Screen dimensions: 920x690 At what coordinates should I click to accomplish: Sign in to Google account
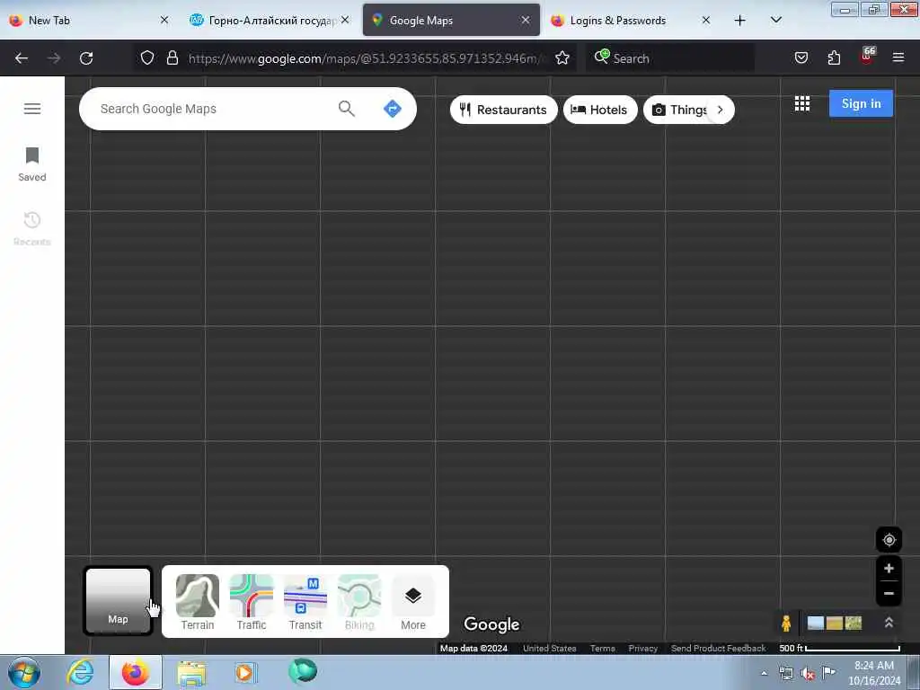(861, 103)
